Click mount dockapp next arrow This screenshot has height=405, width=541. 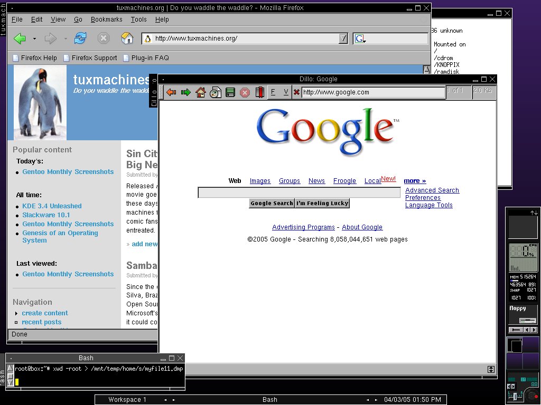(534, 330)
